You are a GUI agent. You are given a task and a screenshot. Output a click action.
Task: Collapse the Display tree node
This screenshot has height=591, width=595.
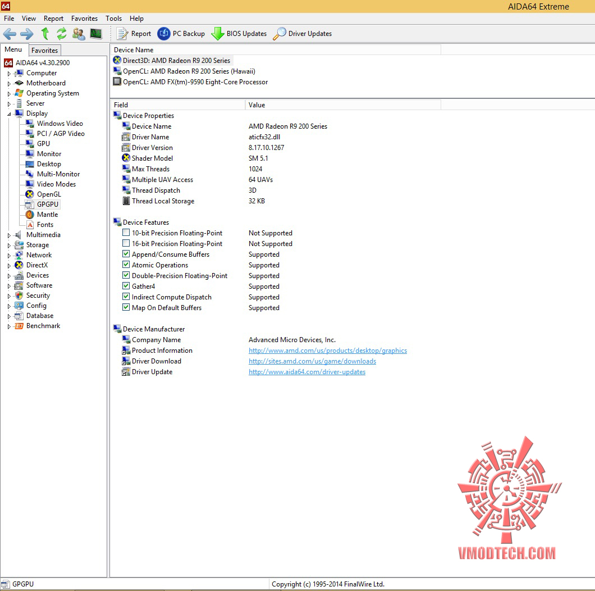click(9, 114)
